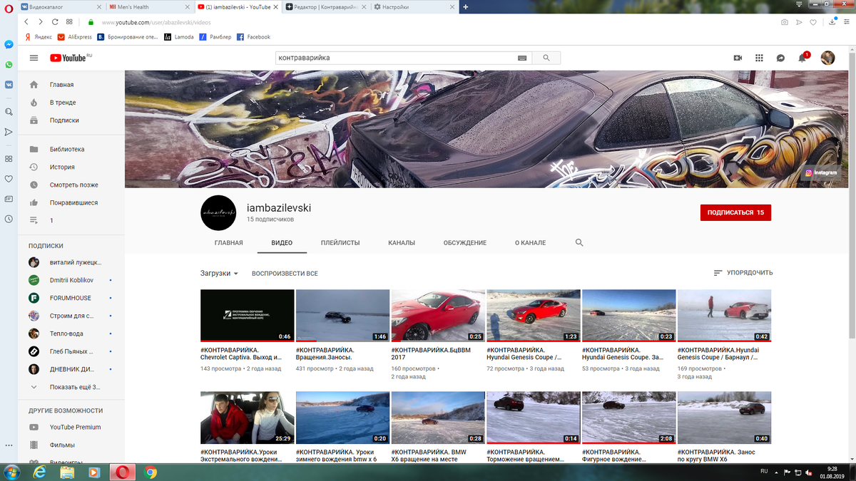The height and width of the screenshot is (481, 856).
Task: Click the browser address bar
Action: pos(428,22)
